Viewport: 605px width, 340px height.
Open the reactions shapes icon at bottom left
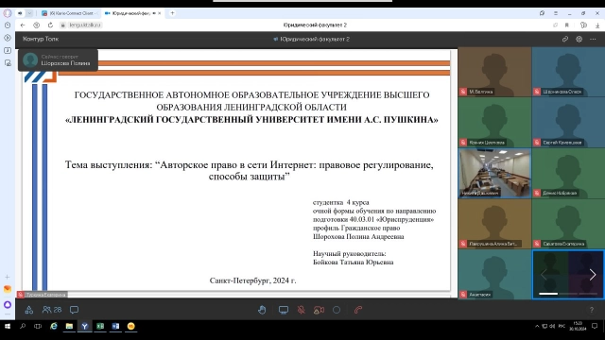tap(29, 310)
